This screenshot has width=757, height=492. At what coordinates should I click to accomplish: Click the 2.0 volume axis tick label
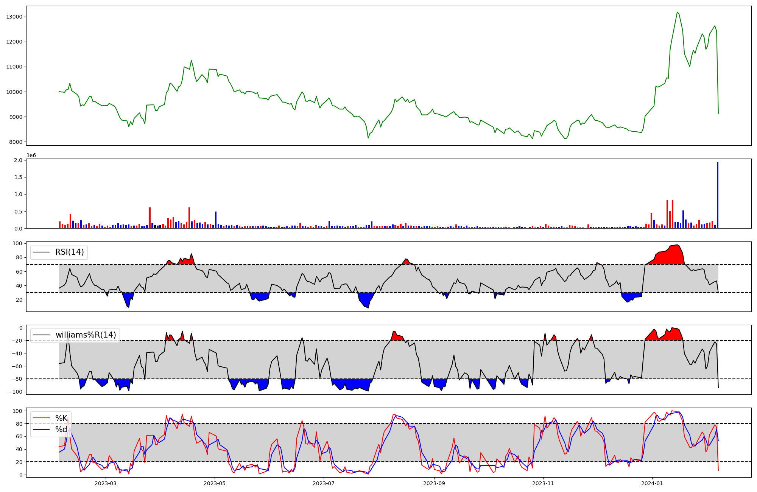pos(18,160)
